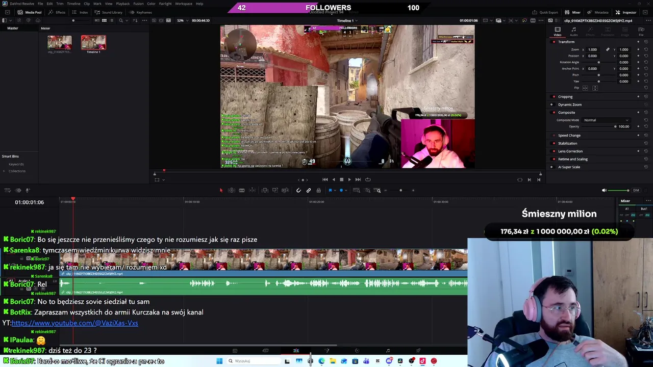
Task: Open the Trim menu
Action: 60,4
